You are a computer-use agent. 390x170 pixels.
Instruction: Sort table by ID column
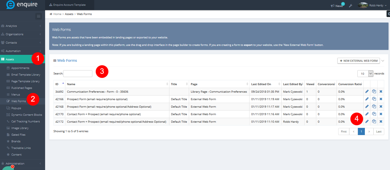coord(60,84)
